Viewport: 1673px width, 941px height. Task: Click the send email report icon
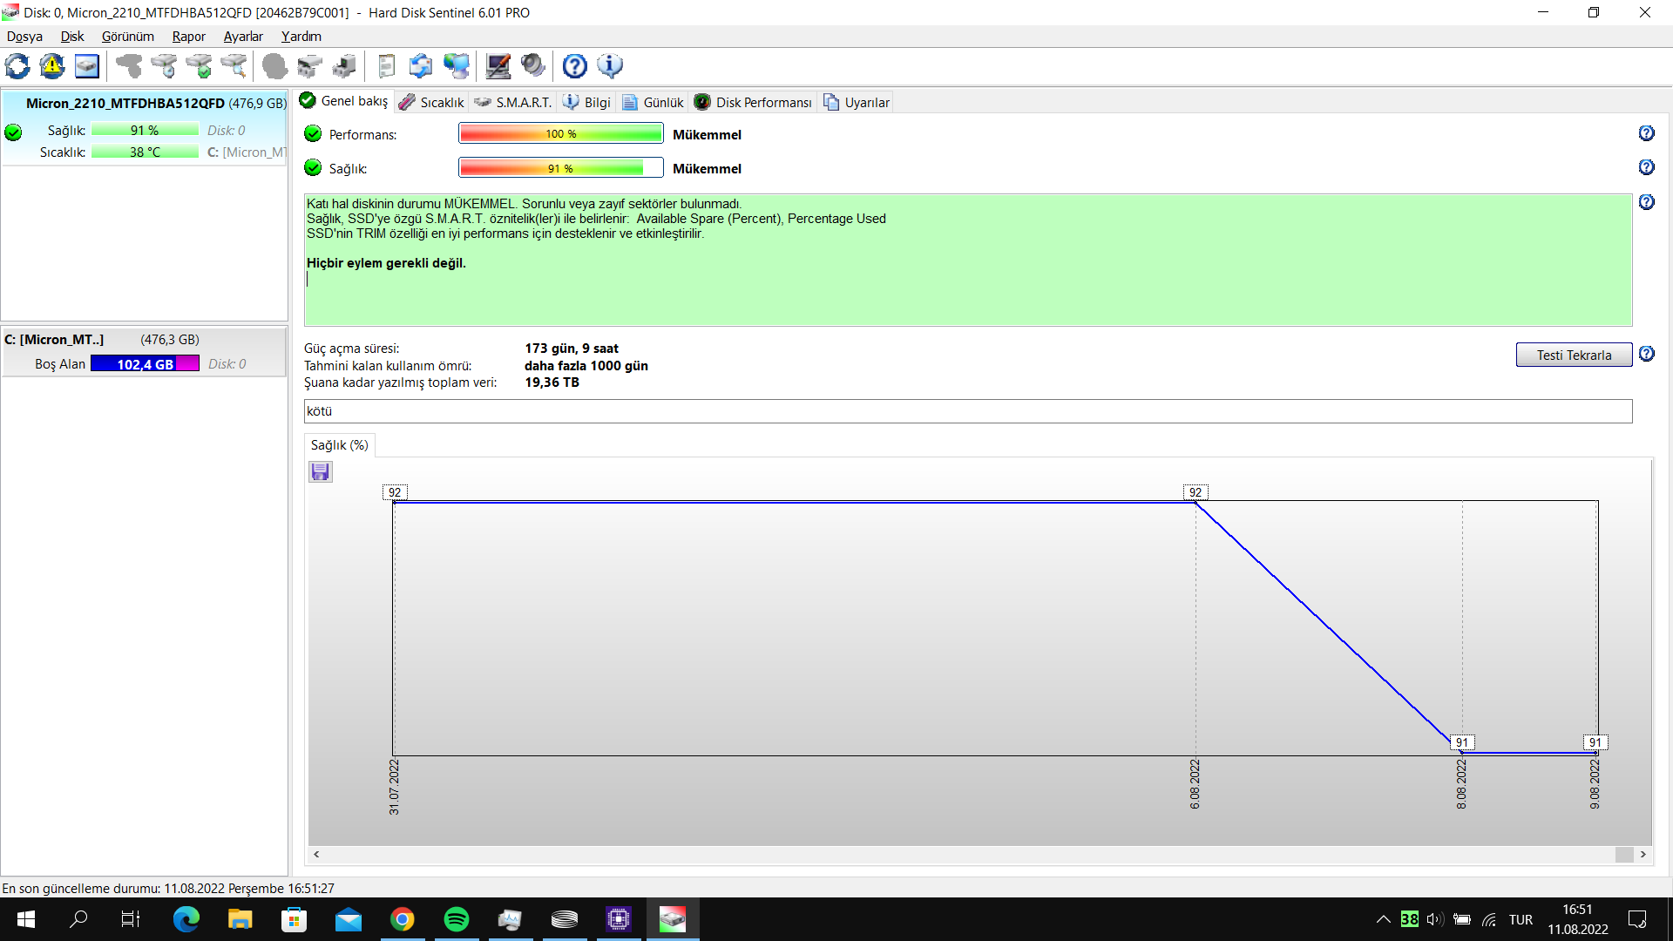coord(421,66)
